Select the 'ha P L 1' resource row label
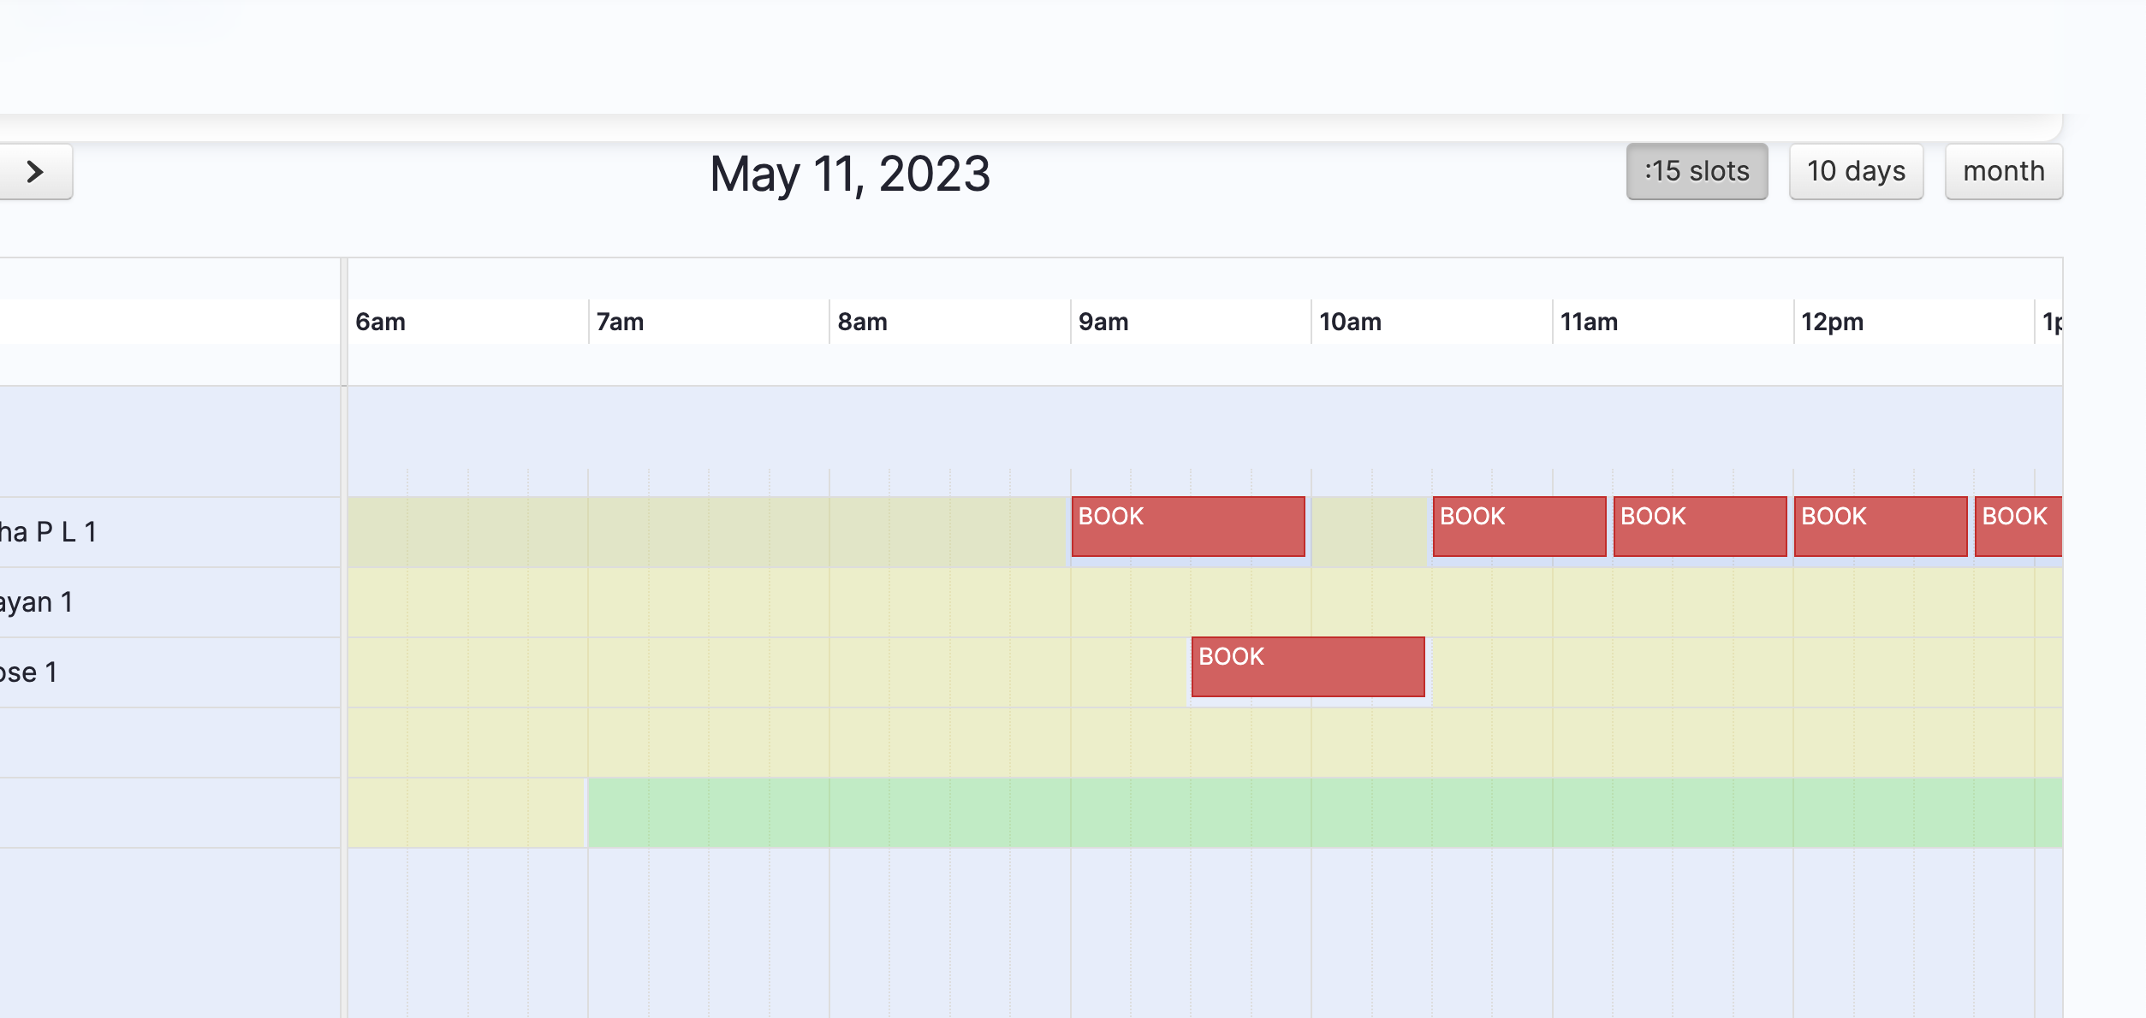This screenshot has width=2146, height=1018. (48, 532)
